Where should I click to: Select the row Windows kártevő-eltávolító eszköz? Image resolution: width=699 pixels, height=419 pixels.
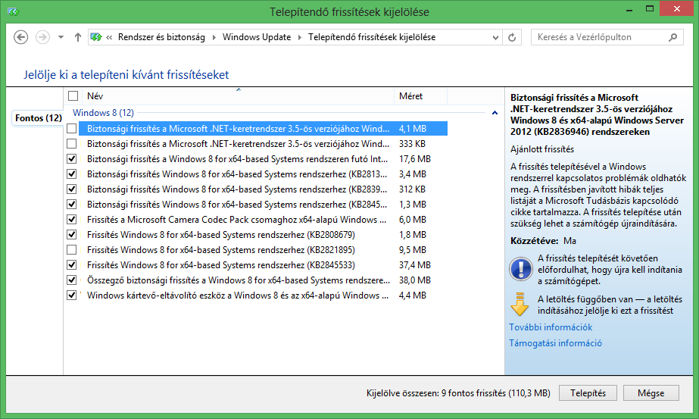[x=263, y=295]
